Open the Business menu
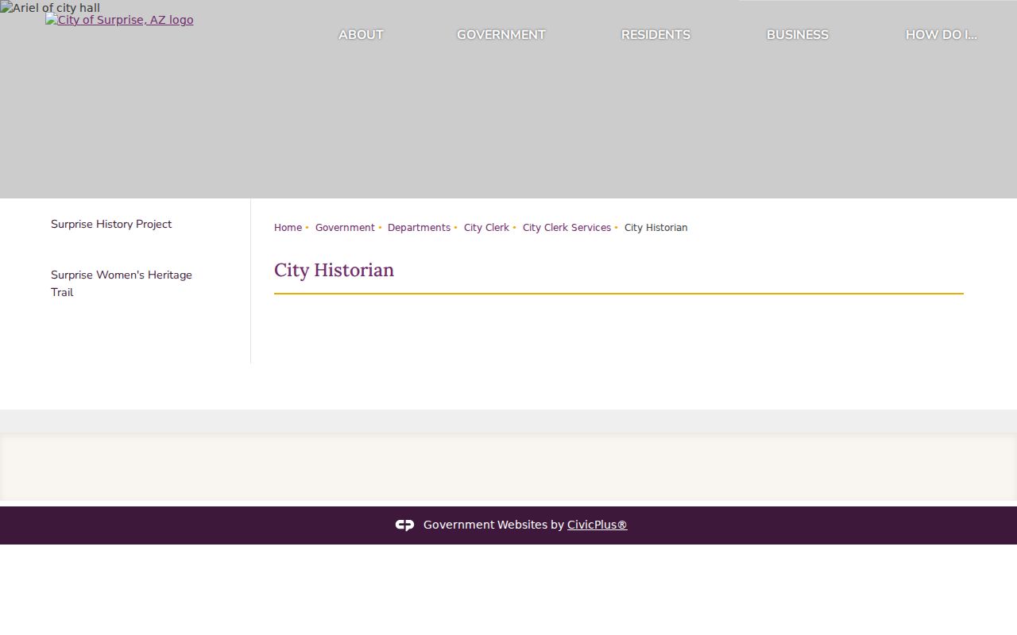Viewport: 1017px width, 635px height. pyautogui.click(x=798, y=35)
